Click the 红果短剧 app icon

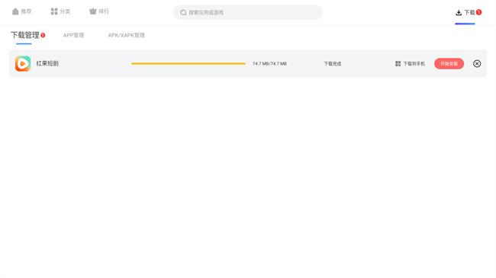(23, 63)
